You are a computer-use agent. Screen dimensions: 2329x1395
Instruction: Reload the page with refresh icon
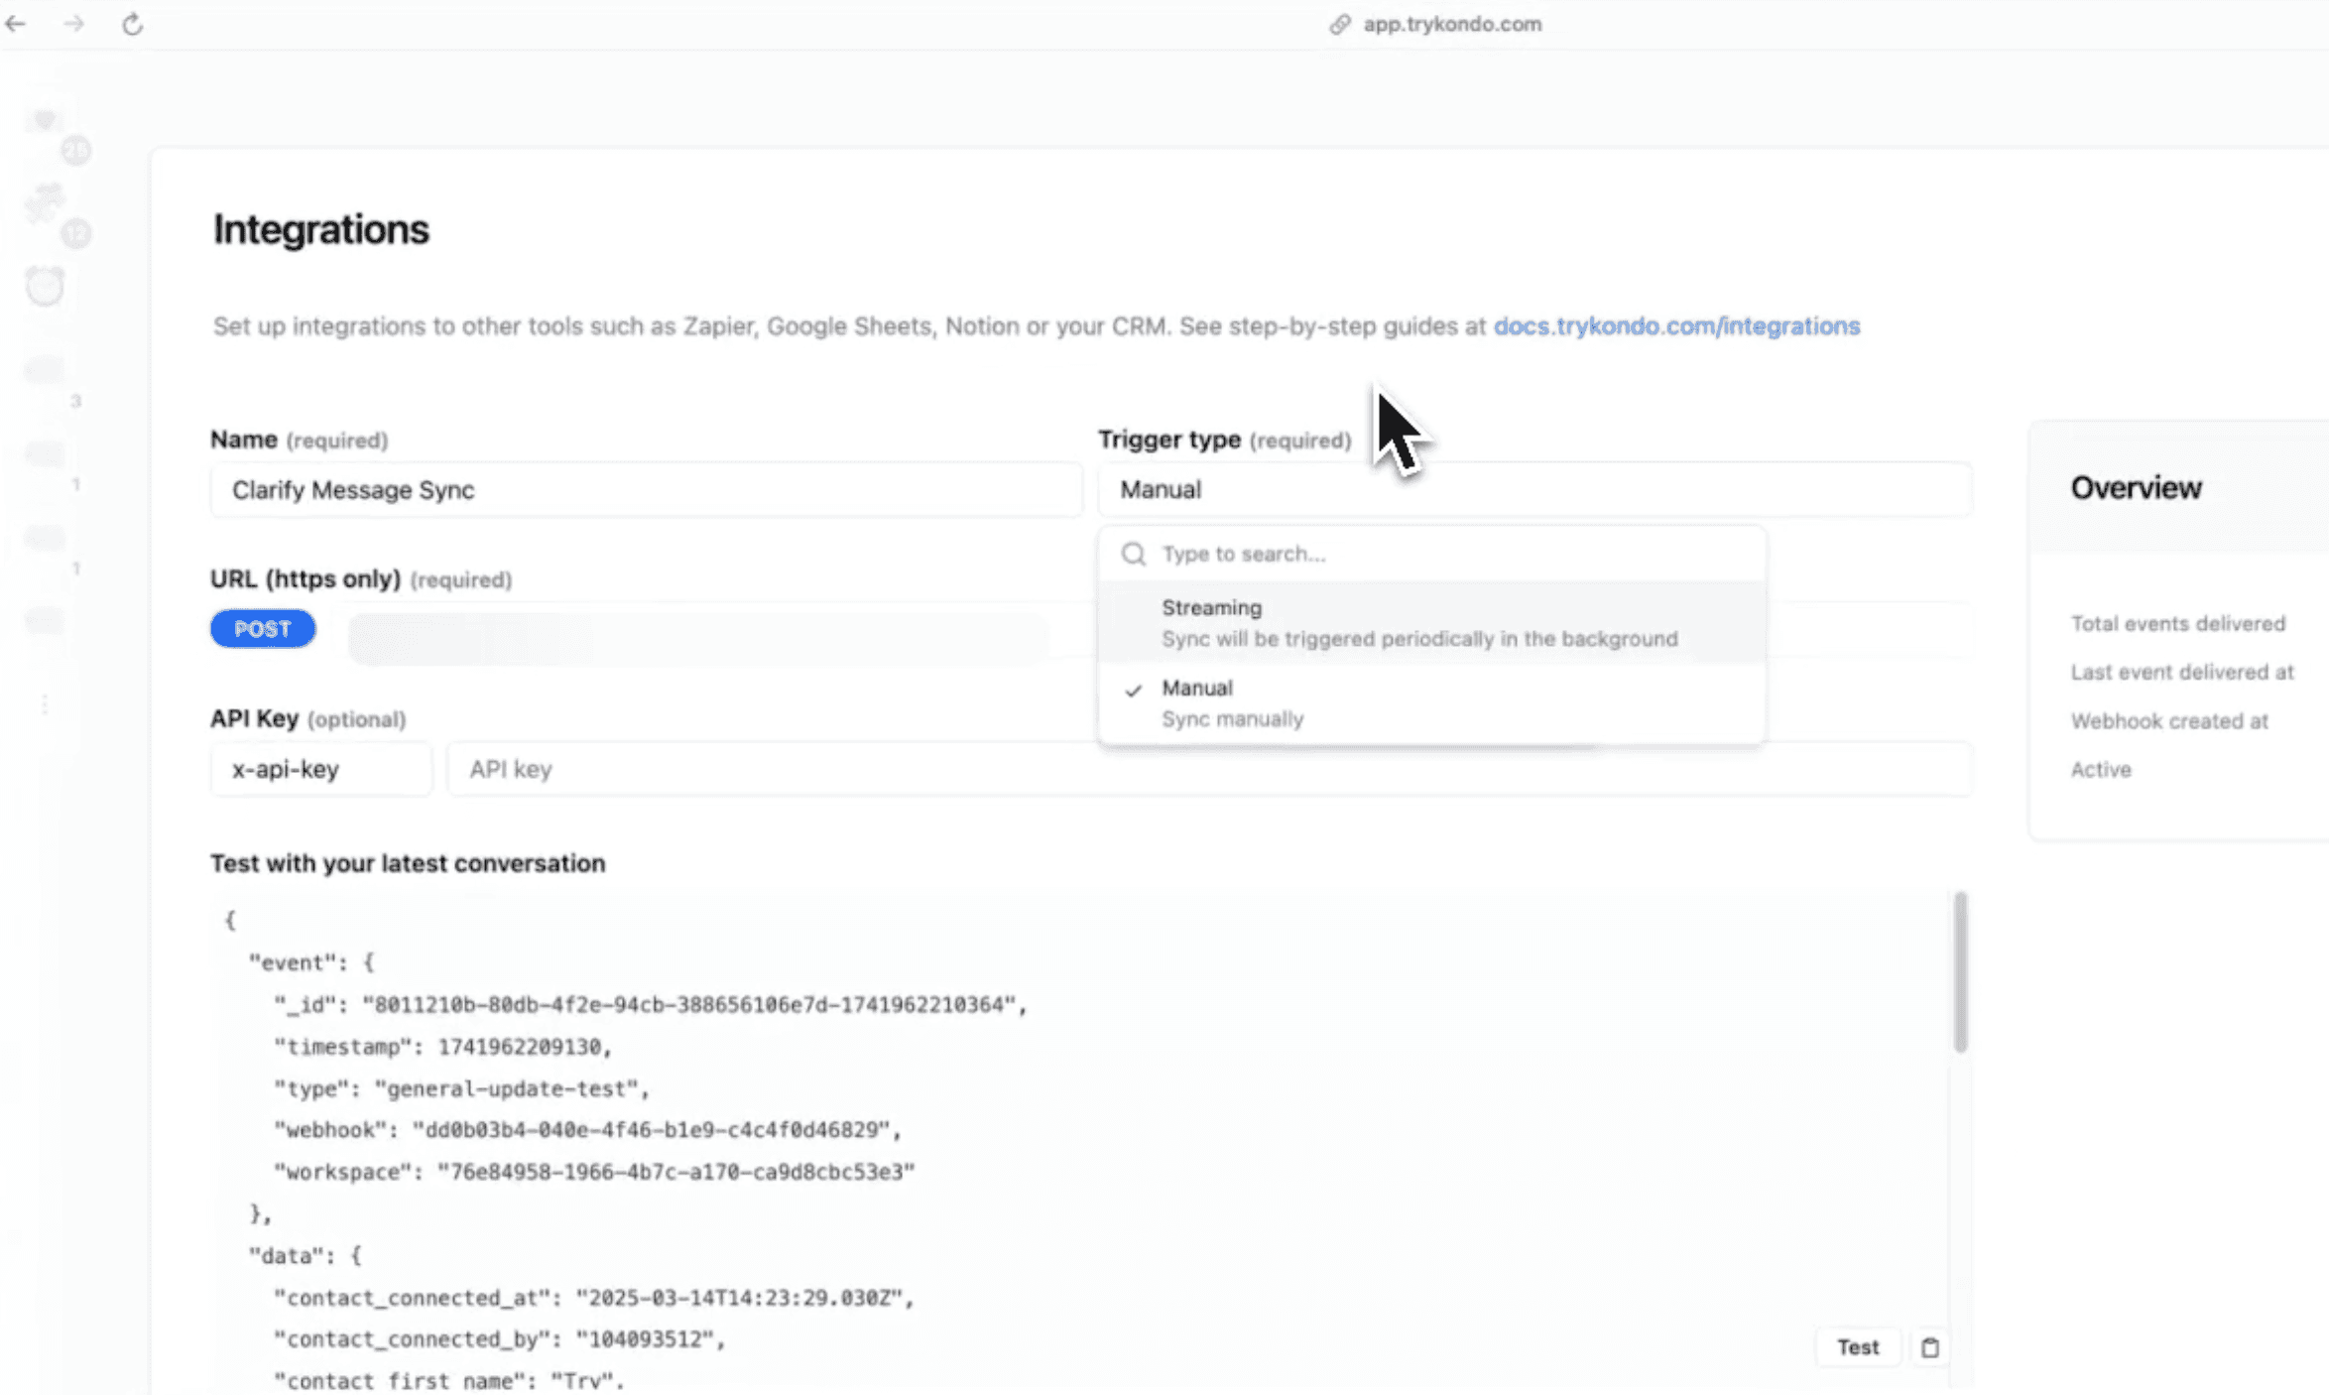pyautogui.click(x=132, y=24)
